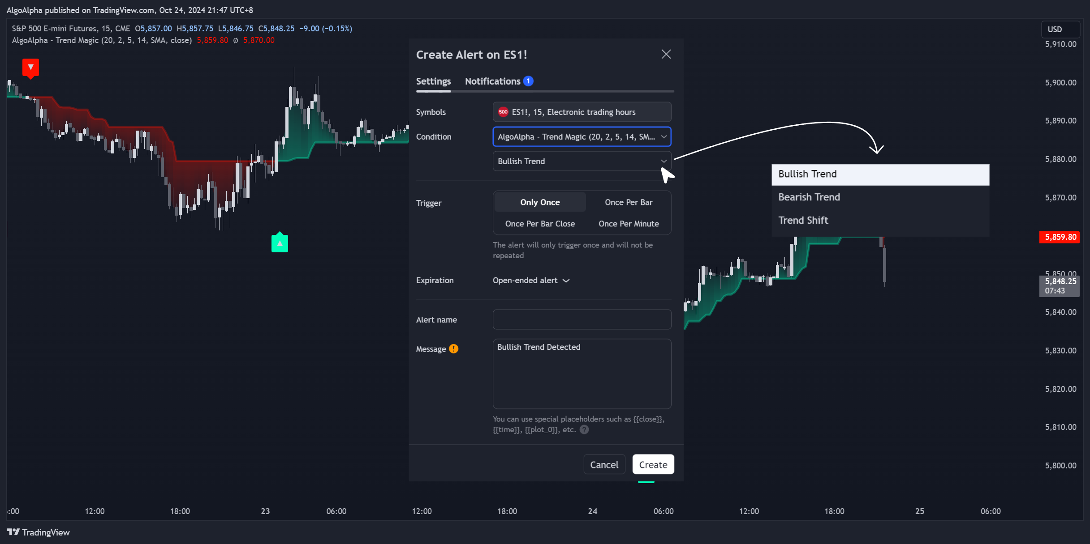Click the red 500 symbol logo
Image resolution: width=1090 pixels, height=544 pixels.
click(x=503, y=112)
